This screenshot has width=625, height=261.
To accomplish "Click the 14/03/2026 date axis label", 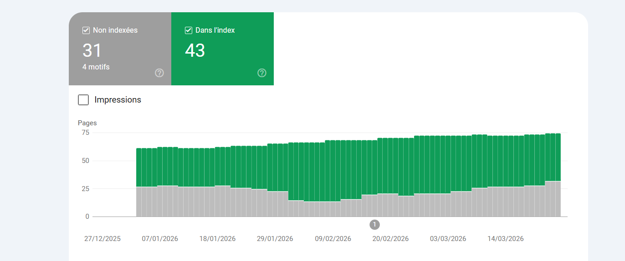I will point(506,239).
